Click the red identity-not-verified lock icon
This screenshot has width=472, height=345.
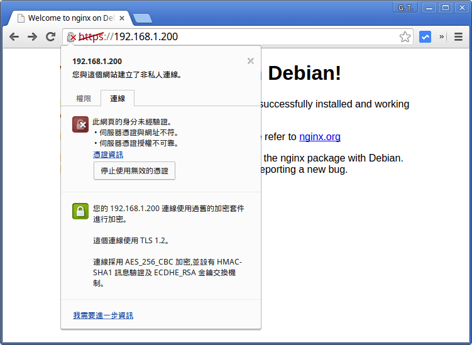point(80,124)
